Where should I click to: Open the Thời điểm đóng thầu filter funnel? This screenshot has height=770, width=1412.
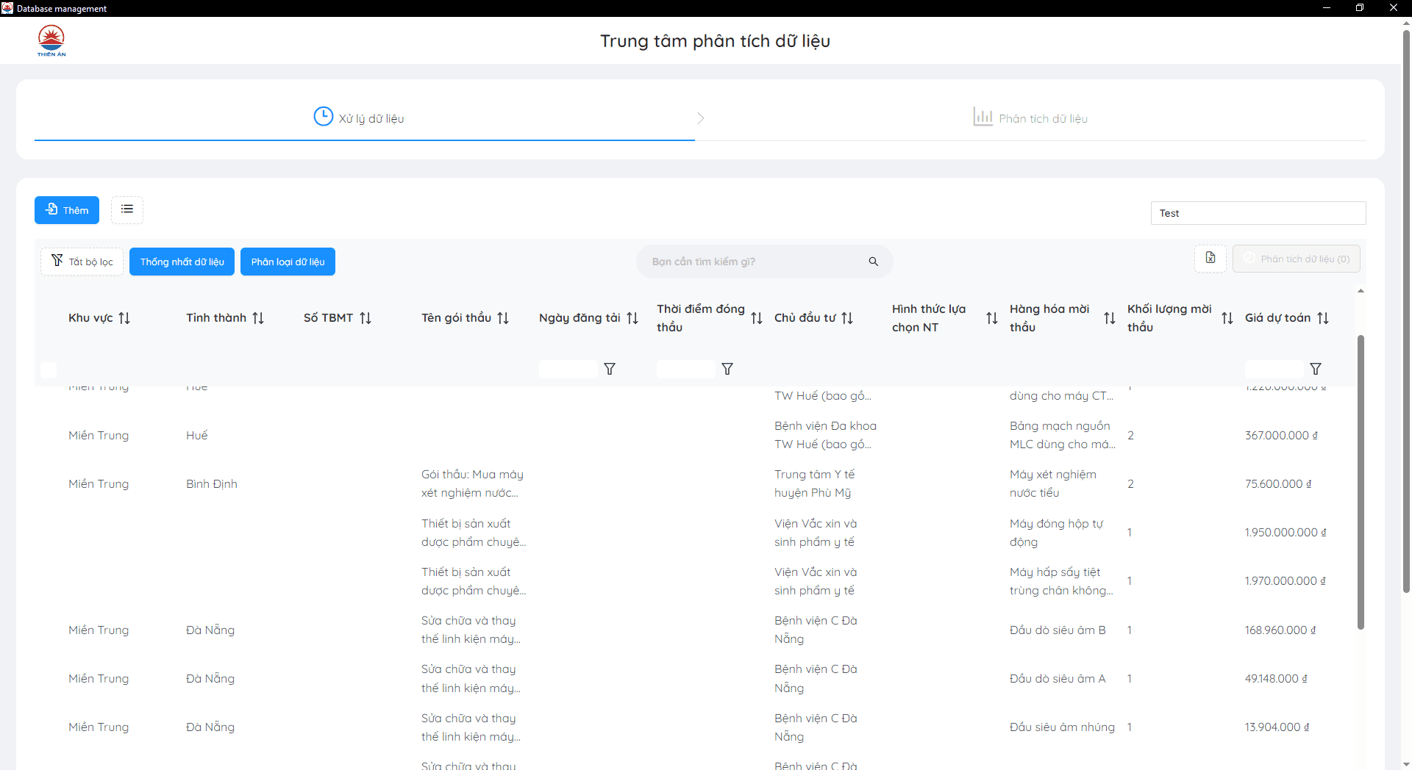pos(727,369)
